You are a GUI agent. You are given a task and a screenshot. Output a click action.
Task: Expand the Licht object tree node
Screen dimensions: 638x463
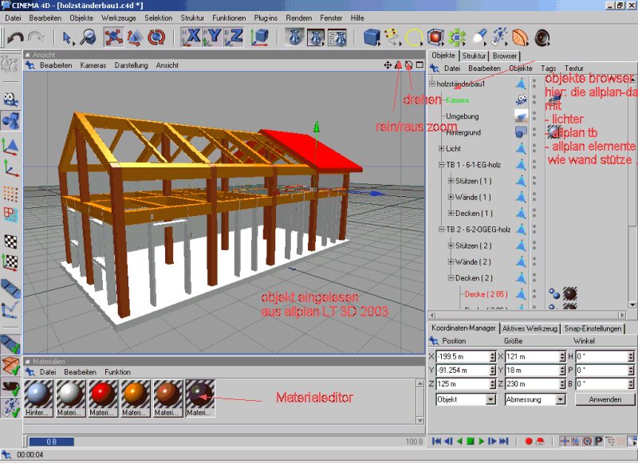(442, 149)
